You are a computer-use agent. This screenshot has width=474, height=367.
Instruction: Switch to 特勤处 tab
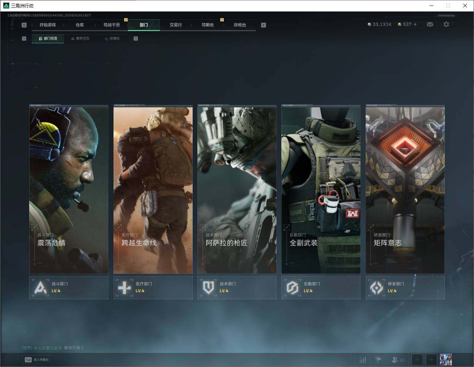(208, 25)
